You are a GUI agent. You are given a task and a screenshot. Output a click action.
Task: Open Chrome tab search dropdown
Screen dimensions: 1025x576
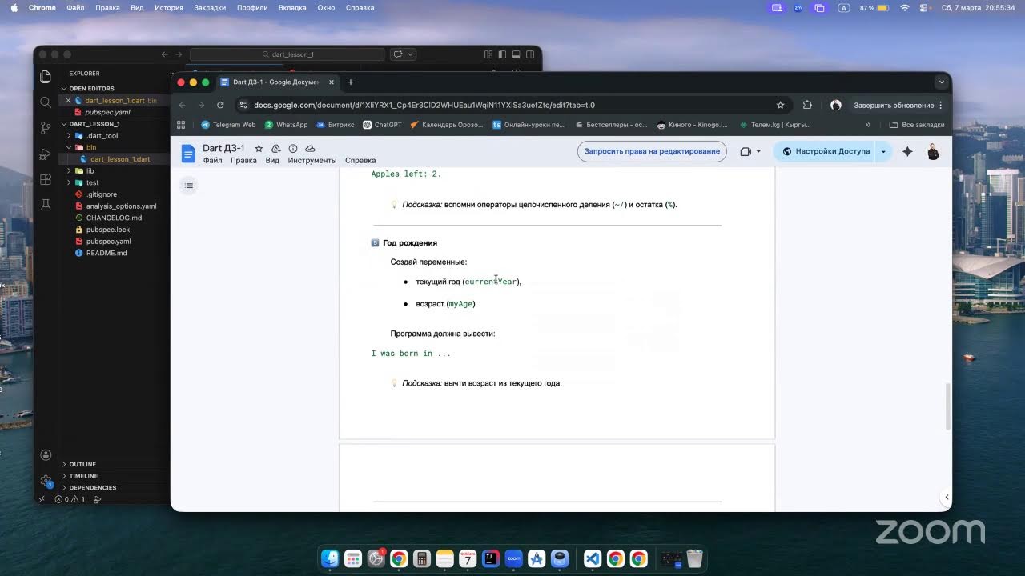click(941, 82)
